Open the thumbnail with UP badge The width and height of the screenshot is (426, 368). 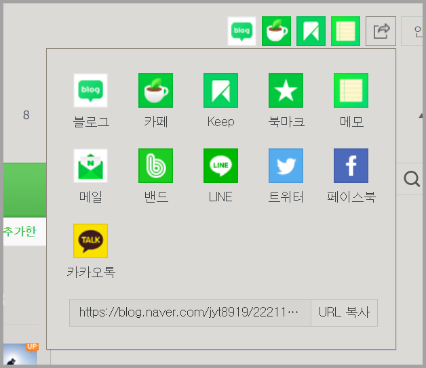pyautogui.click(x=20, y=354)
